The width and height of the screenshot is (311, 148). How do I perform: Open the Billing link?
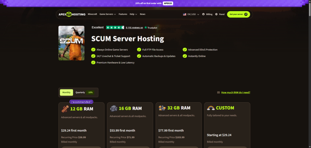coord(207,14)
